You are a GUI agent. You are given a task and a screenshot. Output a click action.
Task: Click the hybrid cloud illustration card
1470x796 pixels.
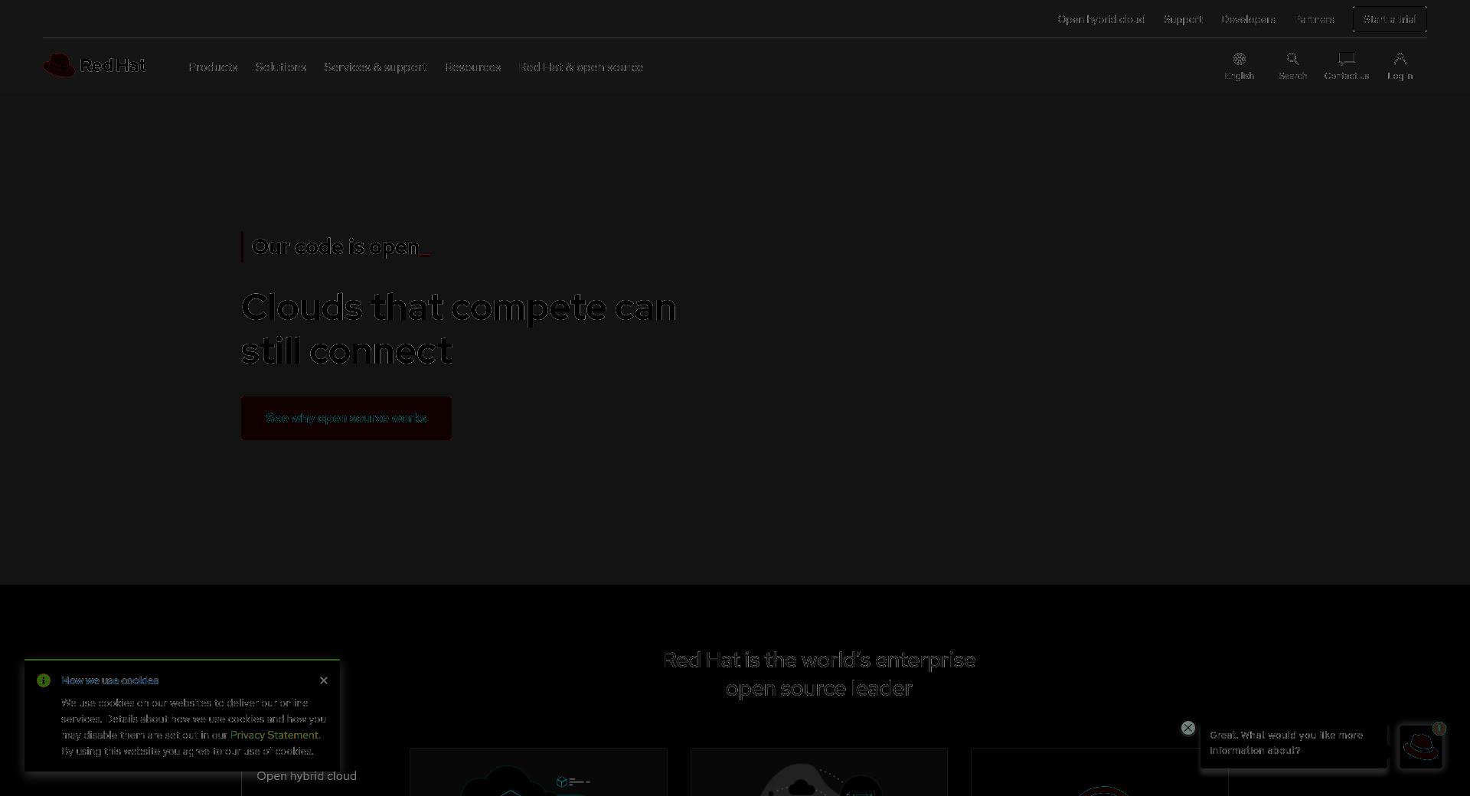click(x=538, y=772)
